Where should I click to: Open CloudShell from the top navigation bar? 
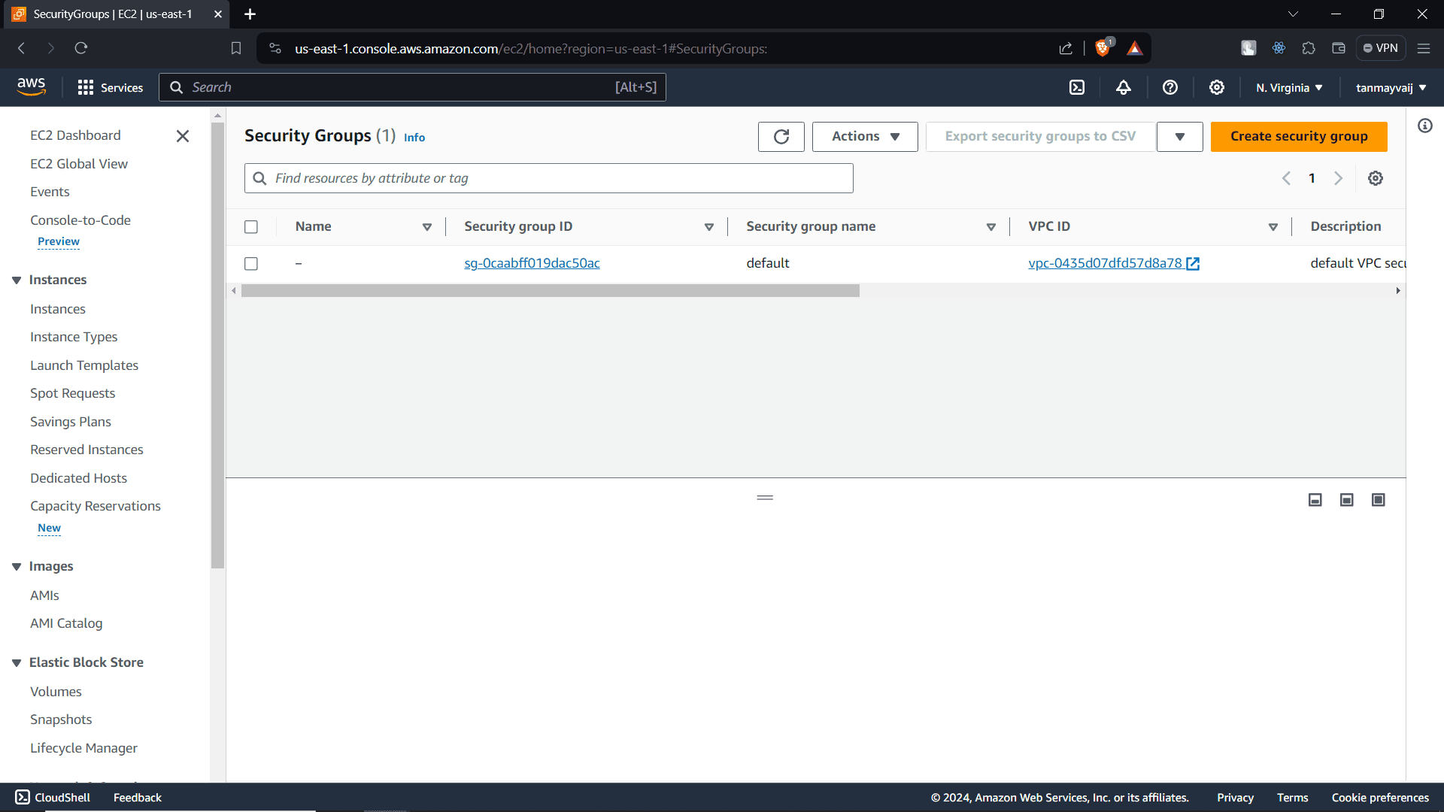[1077, 87]
